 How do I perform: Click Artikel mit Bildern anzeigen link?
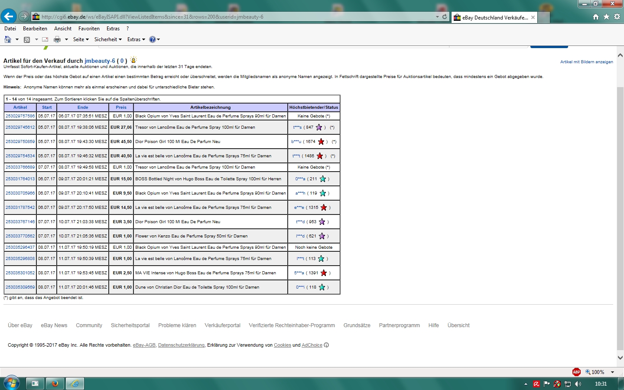pyautogui.click(x=586, y=62)
